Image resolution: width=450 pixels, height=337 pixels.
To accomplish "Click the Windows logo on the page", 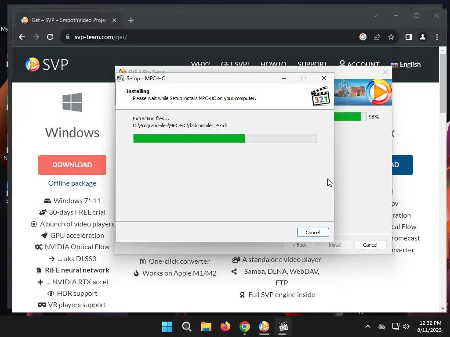I will [x=73, y=102].
